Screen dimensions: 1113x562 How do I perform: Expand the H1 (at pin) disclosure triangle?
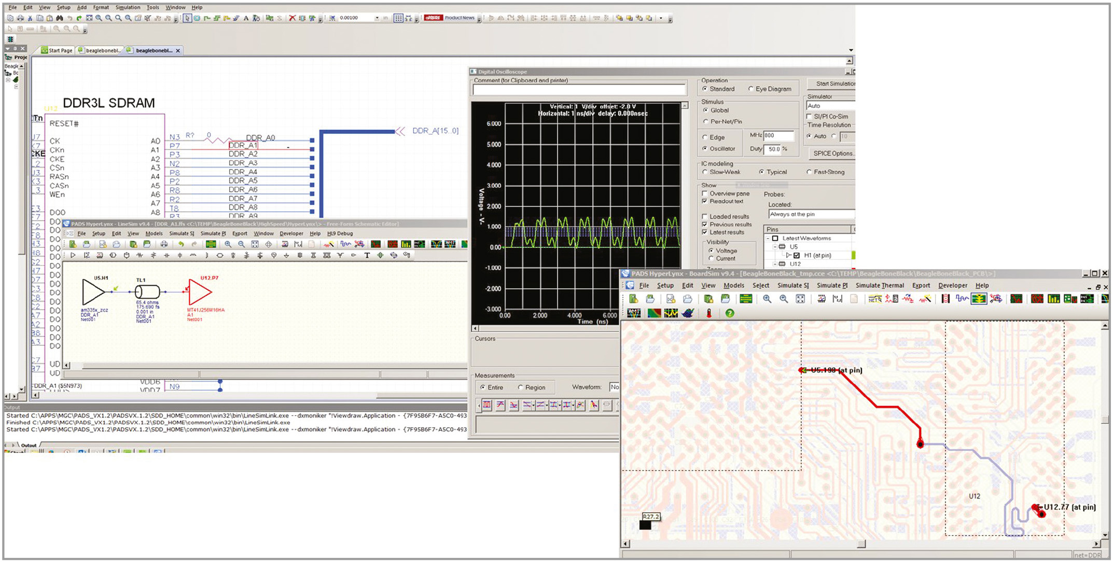pos(789,256)
